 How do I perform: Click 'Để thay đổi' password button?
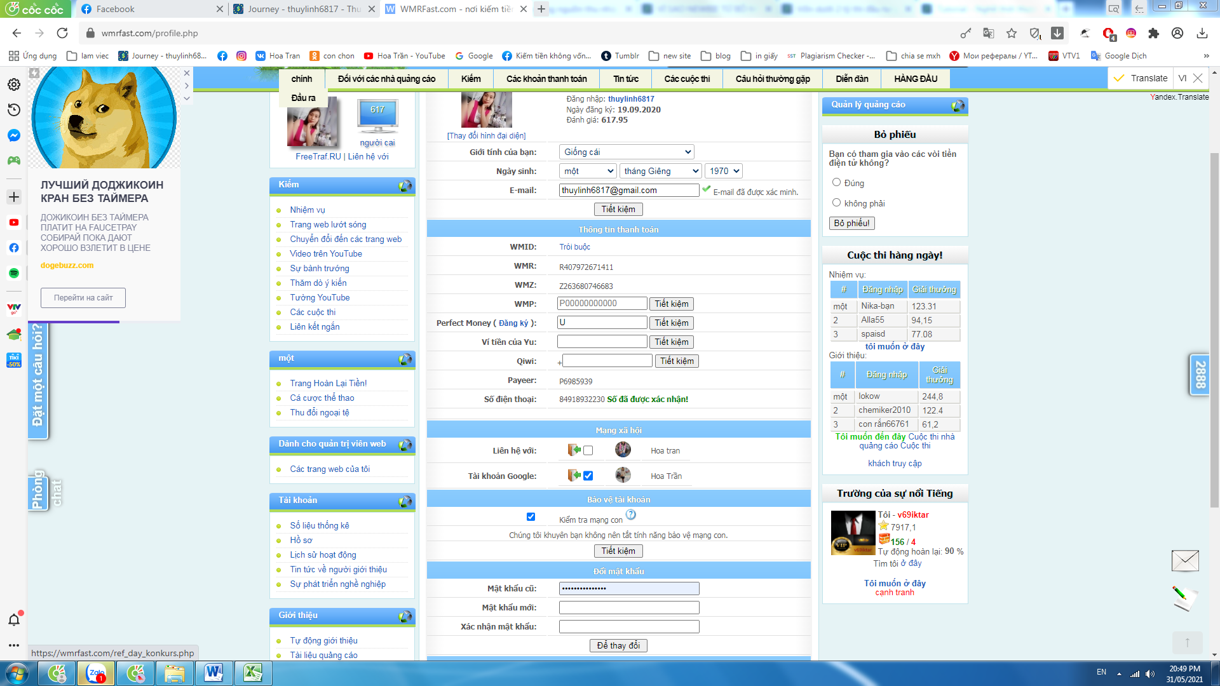(618, 645)
